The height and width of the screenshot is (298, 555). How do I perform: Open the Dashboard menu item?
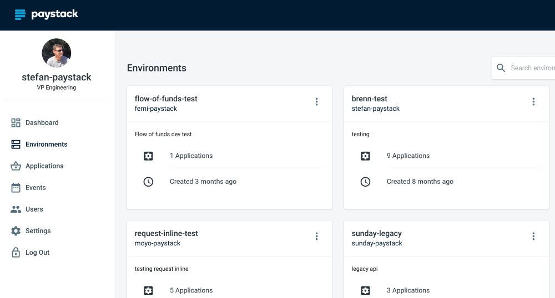(x=42, y=123)
